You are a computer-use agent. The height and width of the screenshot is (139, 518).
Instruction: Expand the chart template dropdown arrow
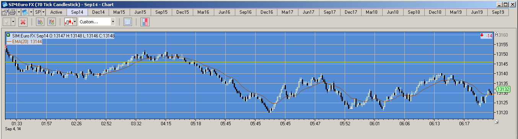tap(31, 12)
